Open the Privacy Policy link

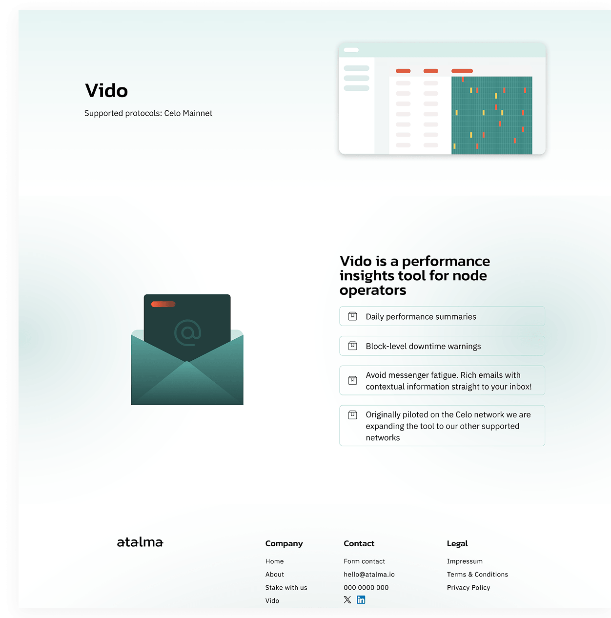point(468,588)
